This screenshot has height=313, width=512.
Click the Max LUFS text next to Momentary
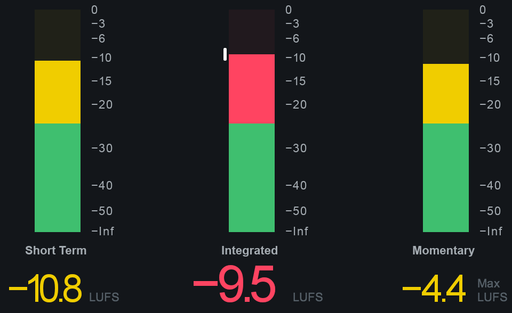[492, 290]
